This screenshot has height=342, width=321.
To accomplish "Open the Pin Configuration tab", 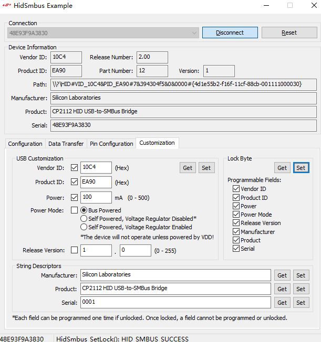I will 111,144.
